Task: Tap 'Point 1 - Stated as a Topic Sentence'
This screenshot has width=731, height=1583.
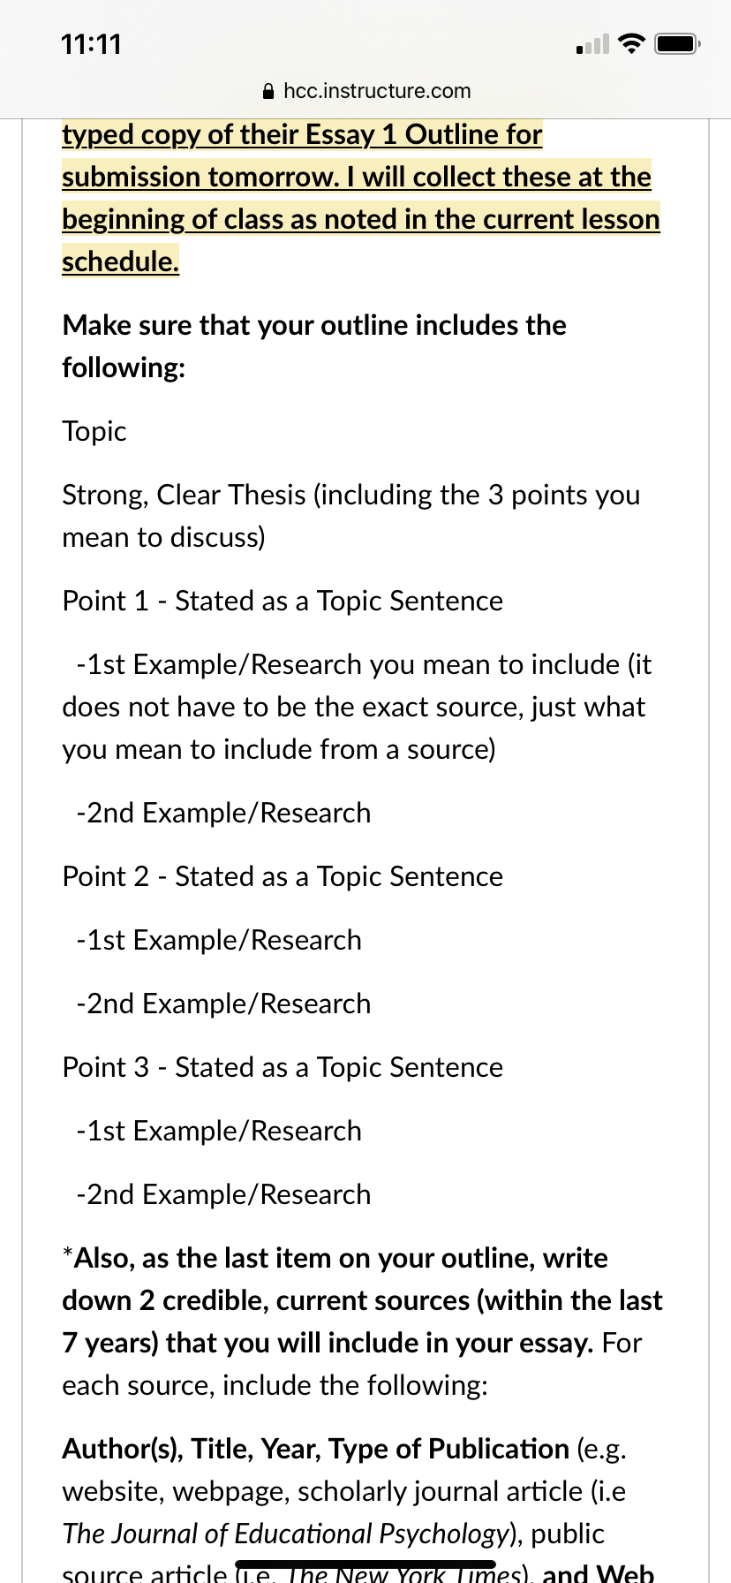Action: click(283, 601)
